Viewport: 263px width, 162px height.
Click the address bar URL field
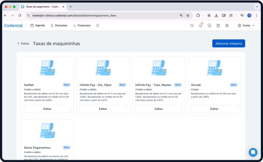(x=102, y=15)
